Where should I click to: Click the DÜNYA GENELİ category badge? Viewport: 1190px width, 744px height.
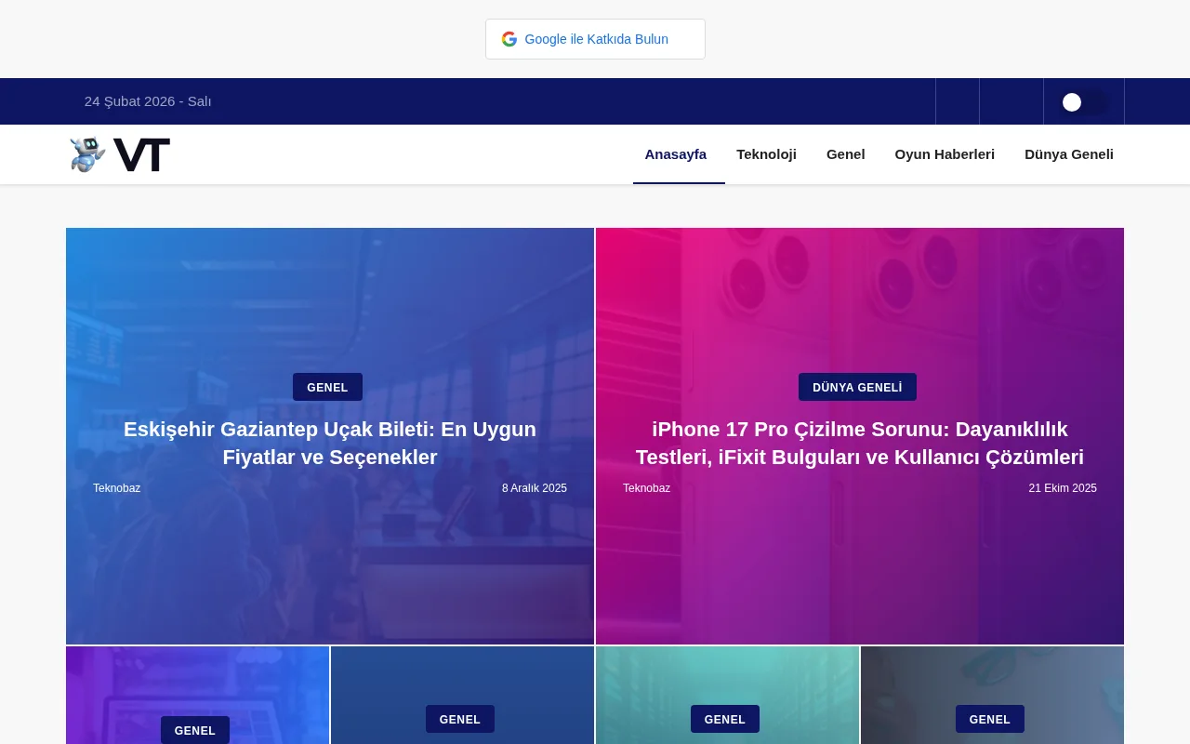pos(857,387)
